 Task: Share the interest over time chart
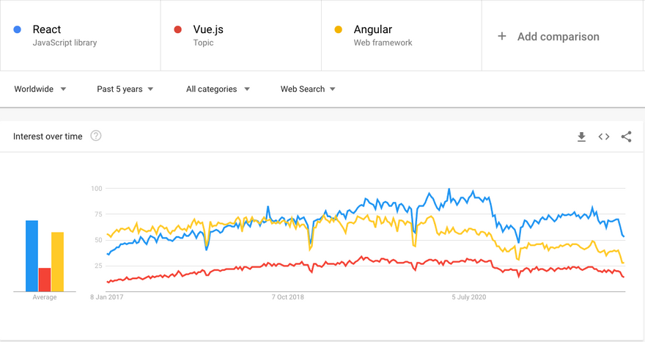pos(626,137)
